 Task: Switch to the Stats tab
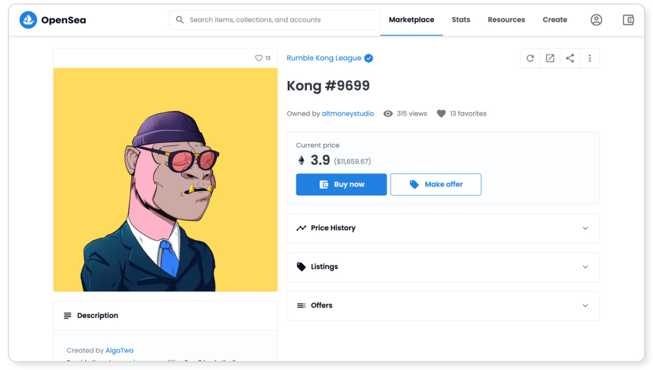point(461,20)
